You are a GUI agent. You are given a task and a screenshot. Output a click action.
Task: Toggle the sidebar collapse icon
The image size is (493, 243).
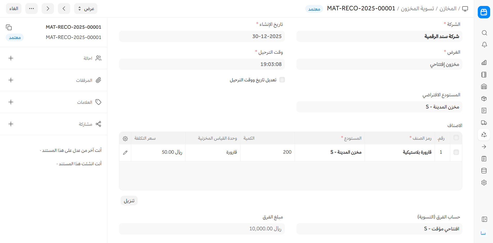click(x=484, y=219)
